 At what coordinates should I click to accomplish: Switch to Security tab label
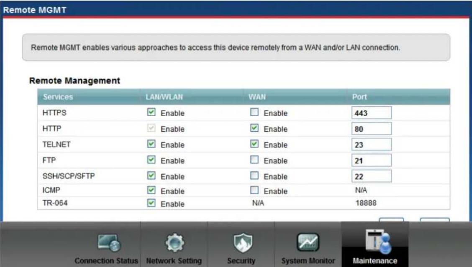[241, 261]
